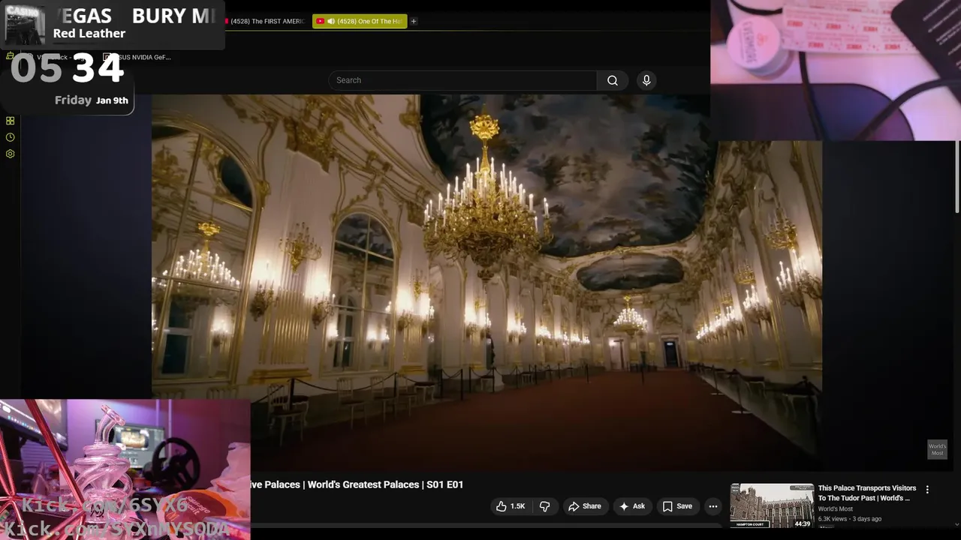Open the settings gear icon in sidebar

point(10,154)
